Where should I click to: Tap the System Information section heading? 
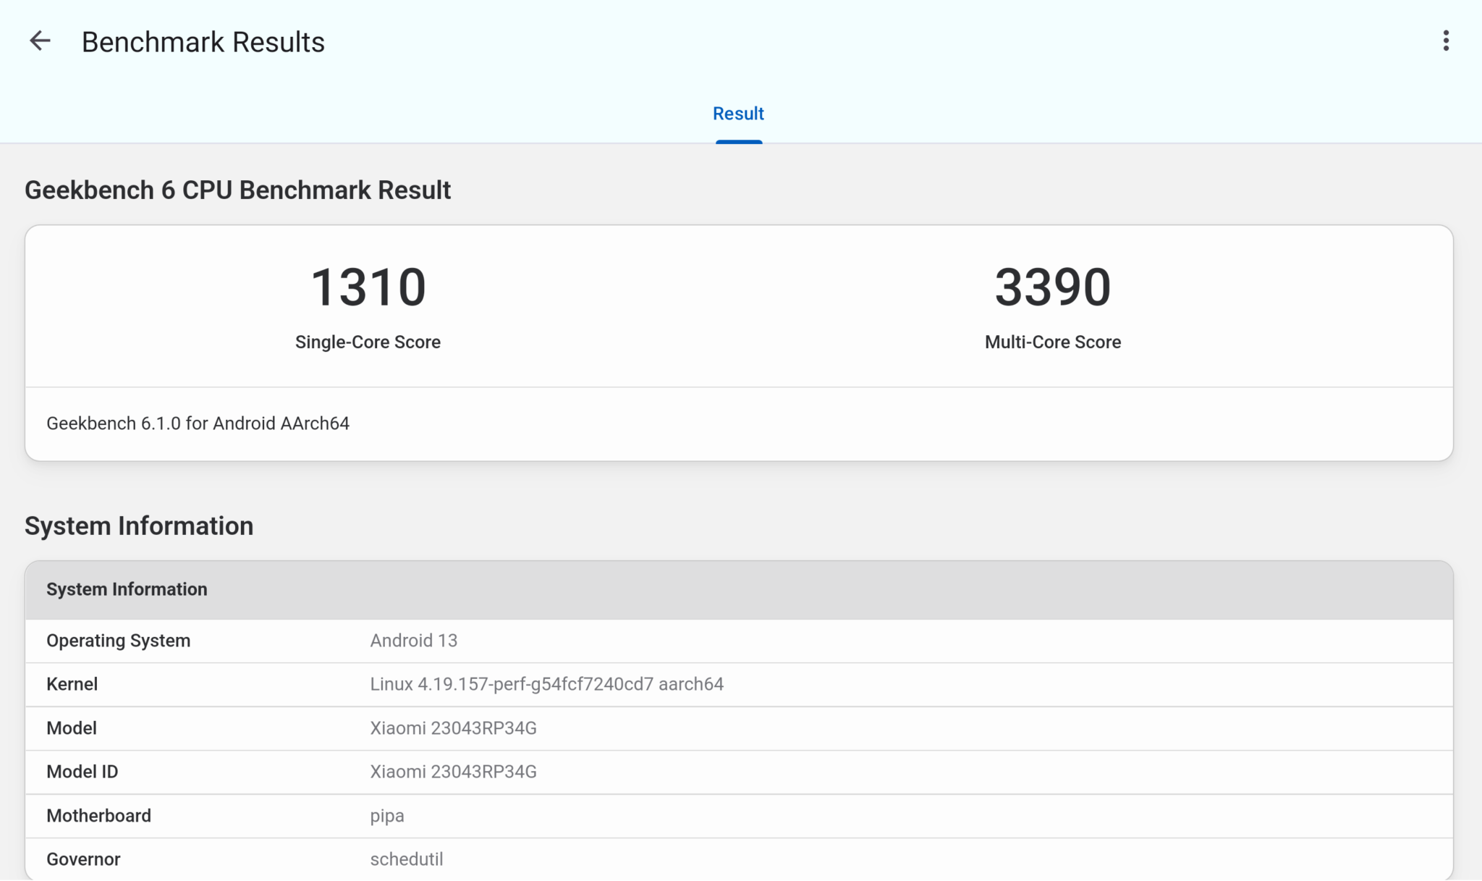coord(139,526)
